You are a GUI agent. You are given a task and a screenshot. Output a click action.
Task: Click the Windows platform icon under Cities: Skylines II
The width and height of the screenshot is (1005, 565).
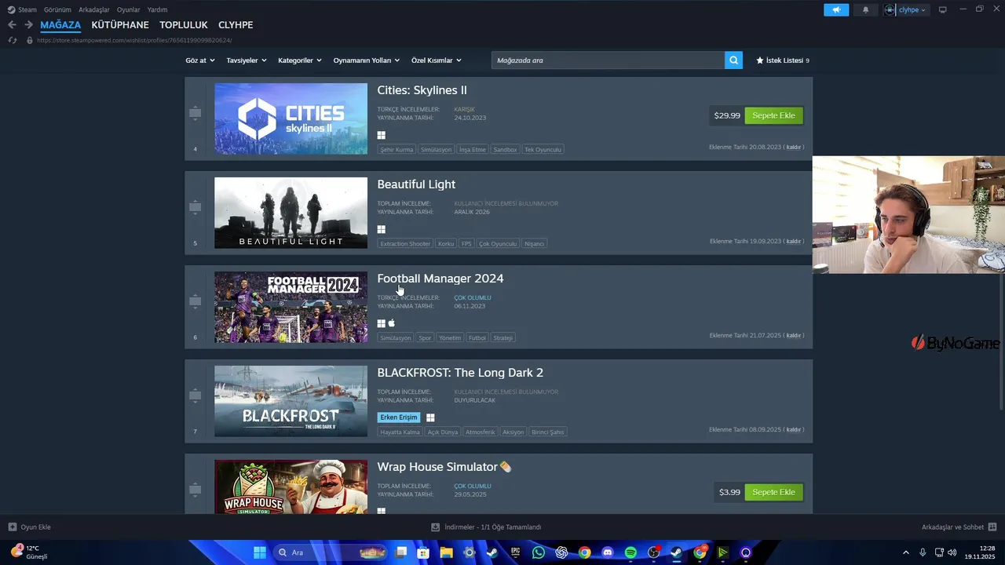382,135
